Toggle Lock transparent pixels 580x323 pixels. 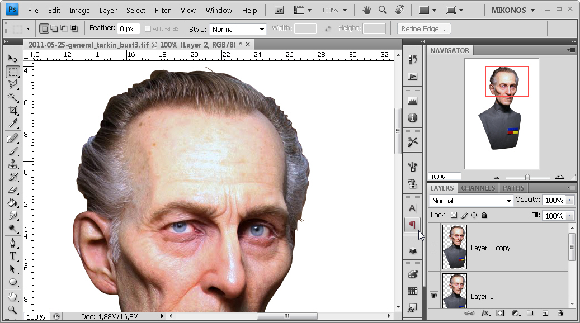tap(454, 215)
